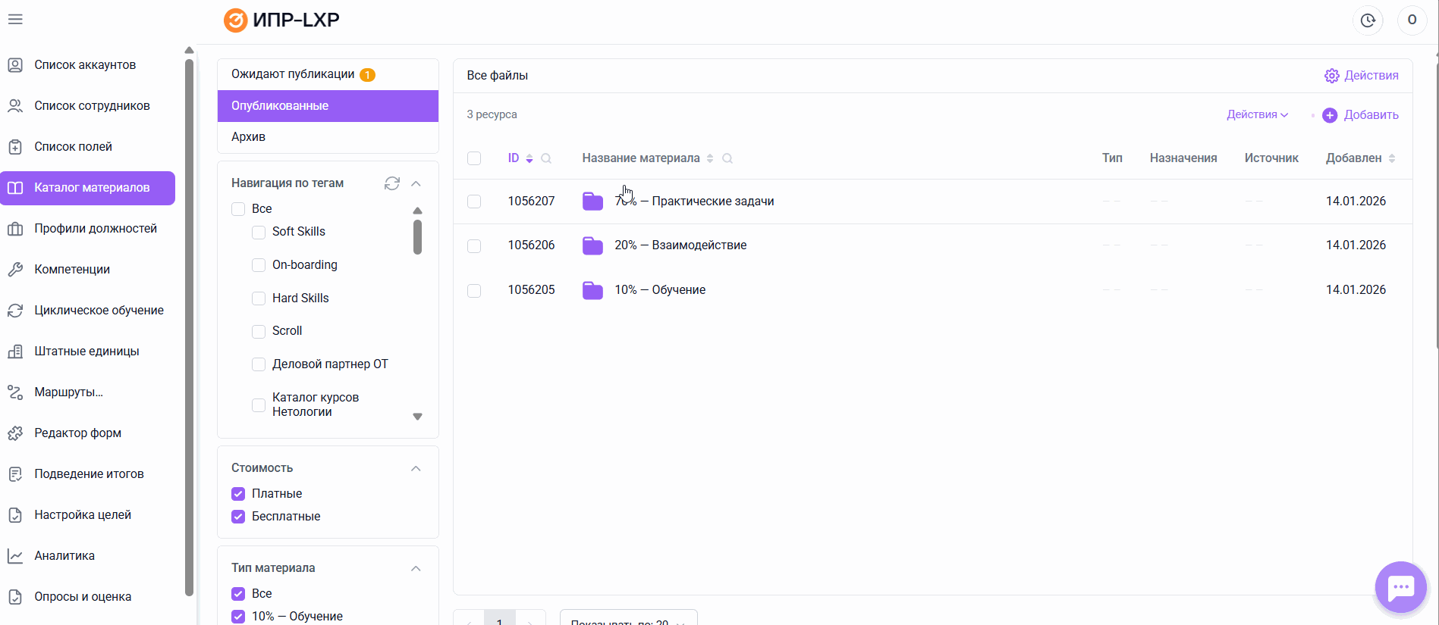Go to Профили должностей in sidebar
This screenshot has width=1439, height=625.
tap(95, 229)
